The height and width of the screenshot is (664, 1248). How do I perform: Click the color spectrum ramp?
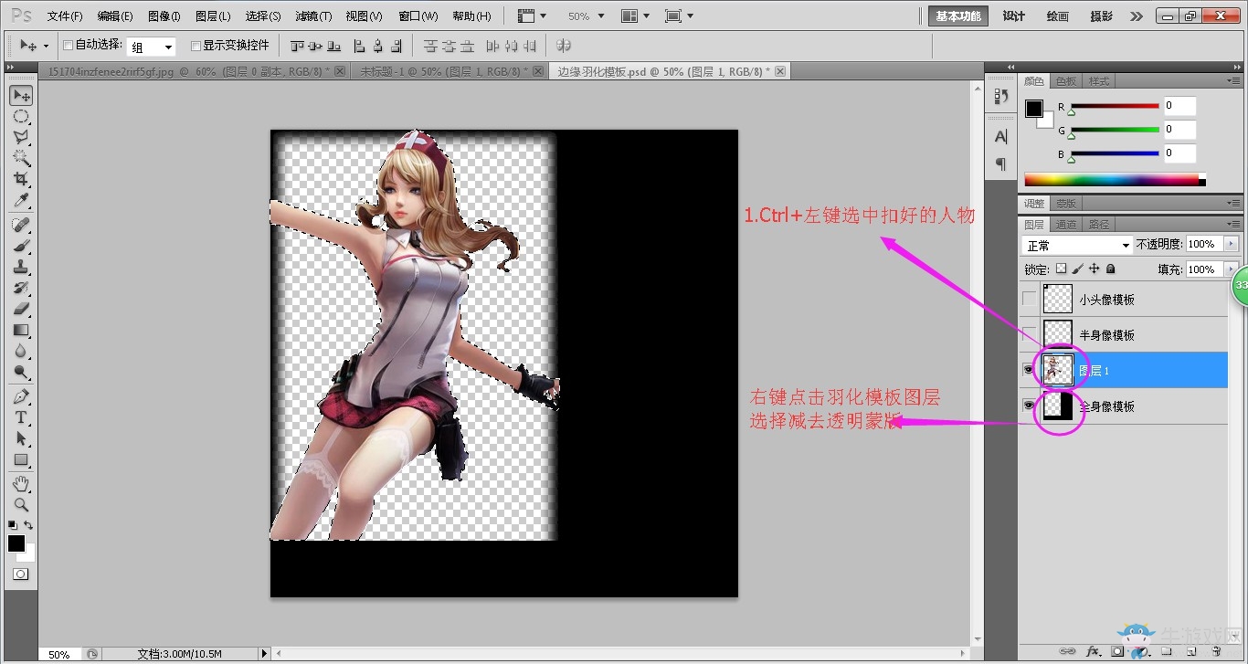[1115, 179]
